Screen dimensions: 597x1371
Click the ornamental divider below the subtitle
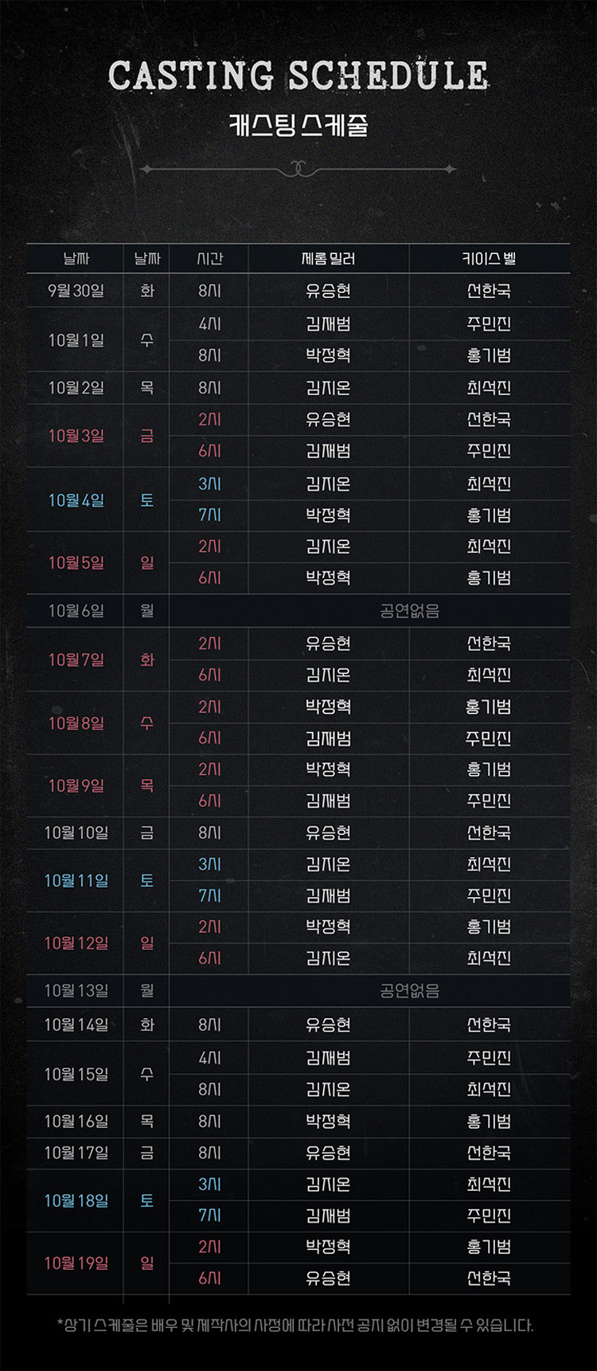(x=298, y=169)
